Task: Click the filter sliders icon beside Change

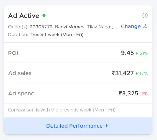Action: (145, 26)
